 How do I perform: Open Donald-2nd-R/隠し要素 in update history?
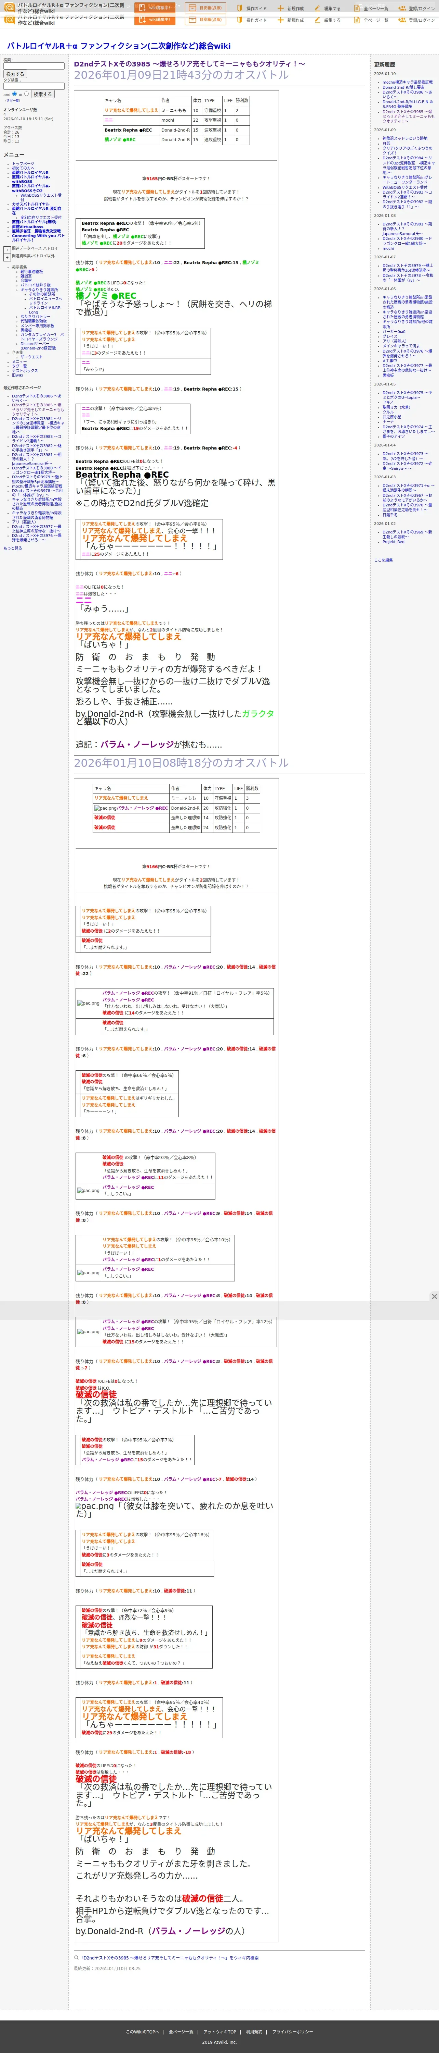point(403,88)
